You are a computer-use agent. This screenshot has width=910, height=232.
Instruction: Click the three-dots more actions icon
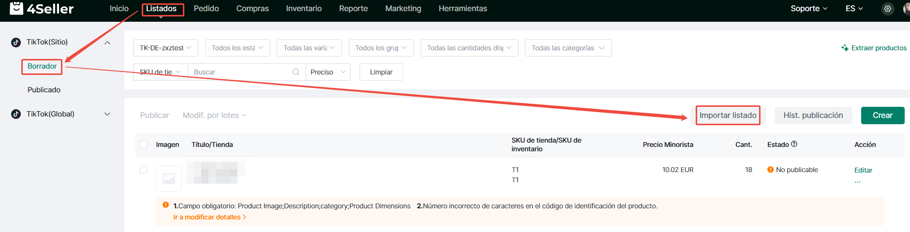[858, 182]
